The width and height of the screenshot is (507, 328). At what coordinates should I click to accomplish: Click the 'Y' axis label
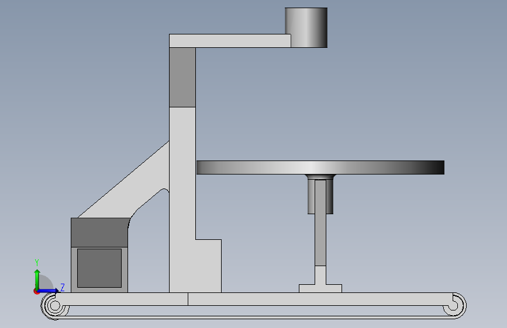(x=37, y=263)
